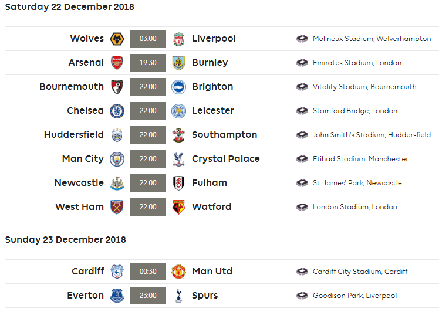The height and width of the screenshot is (312, 439).
Task: Select the Arsenal crest icon
Action: click(x=117, y=63)
